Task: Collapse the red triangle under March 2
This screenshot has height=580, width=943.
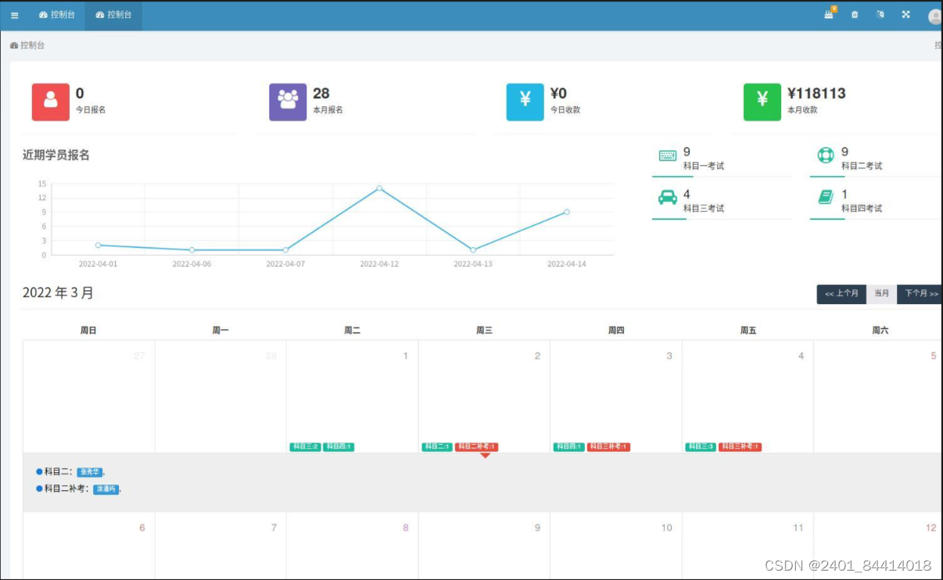Action: (x=485, y=455)
